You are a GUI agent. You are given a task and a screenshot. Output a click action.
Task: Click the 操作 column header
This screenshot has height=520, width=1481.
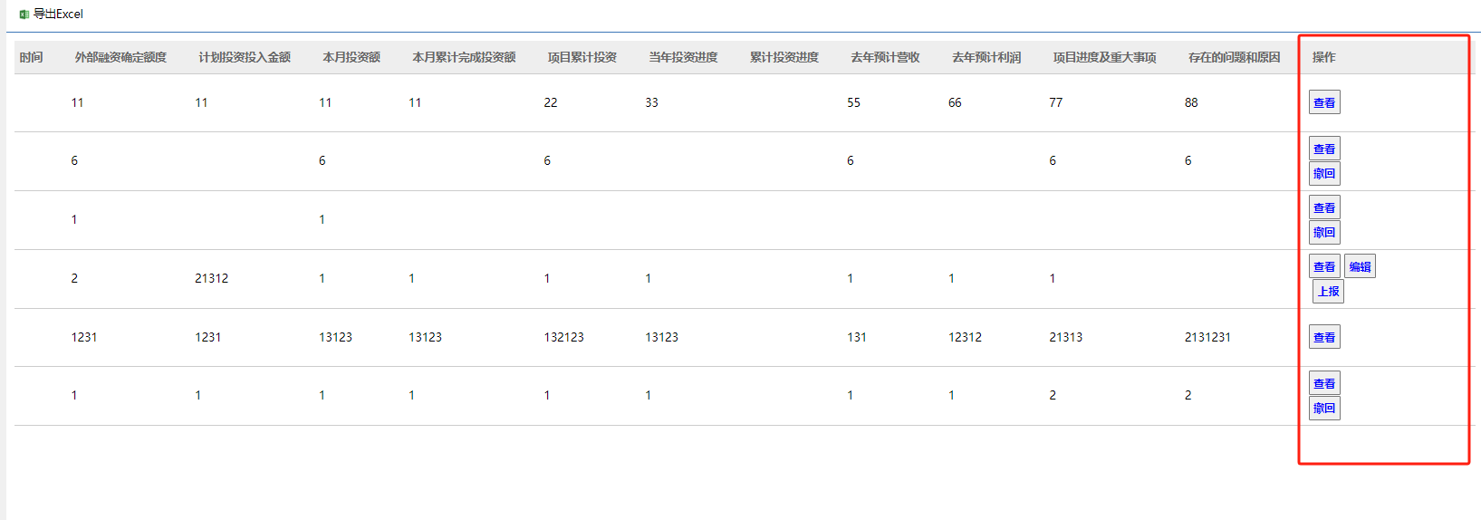[x=1323, y=57]
